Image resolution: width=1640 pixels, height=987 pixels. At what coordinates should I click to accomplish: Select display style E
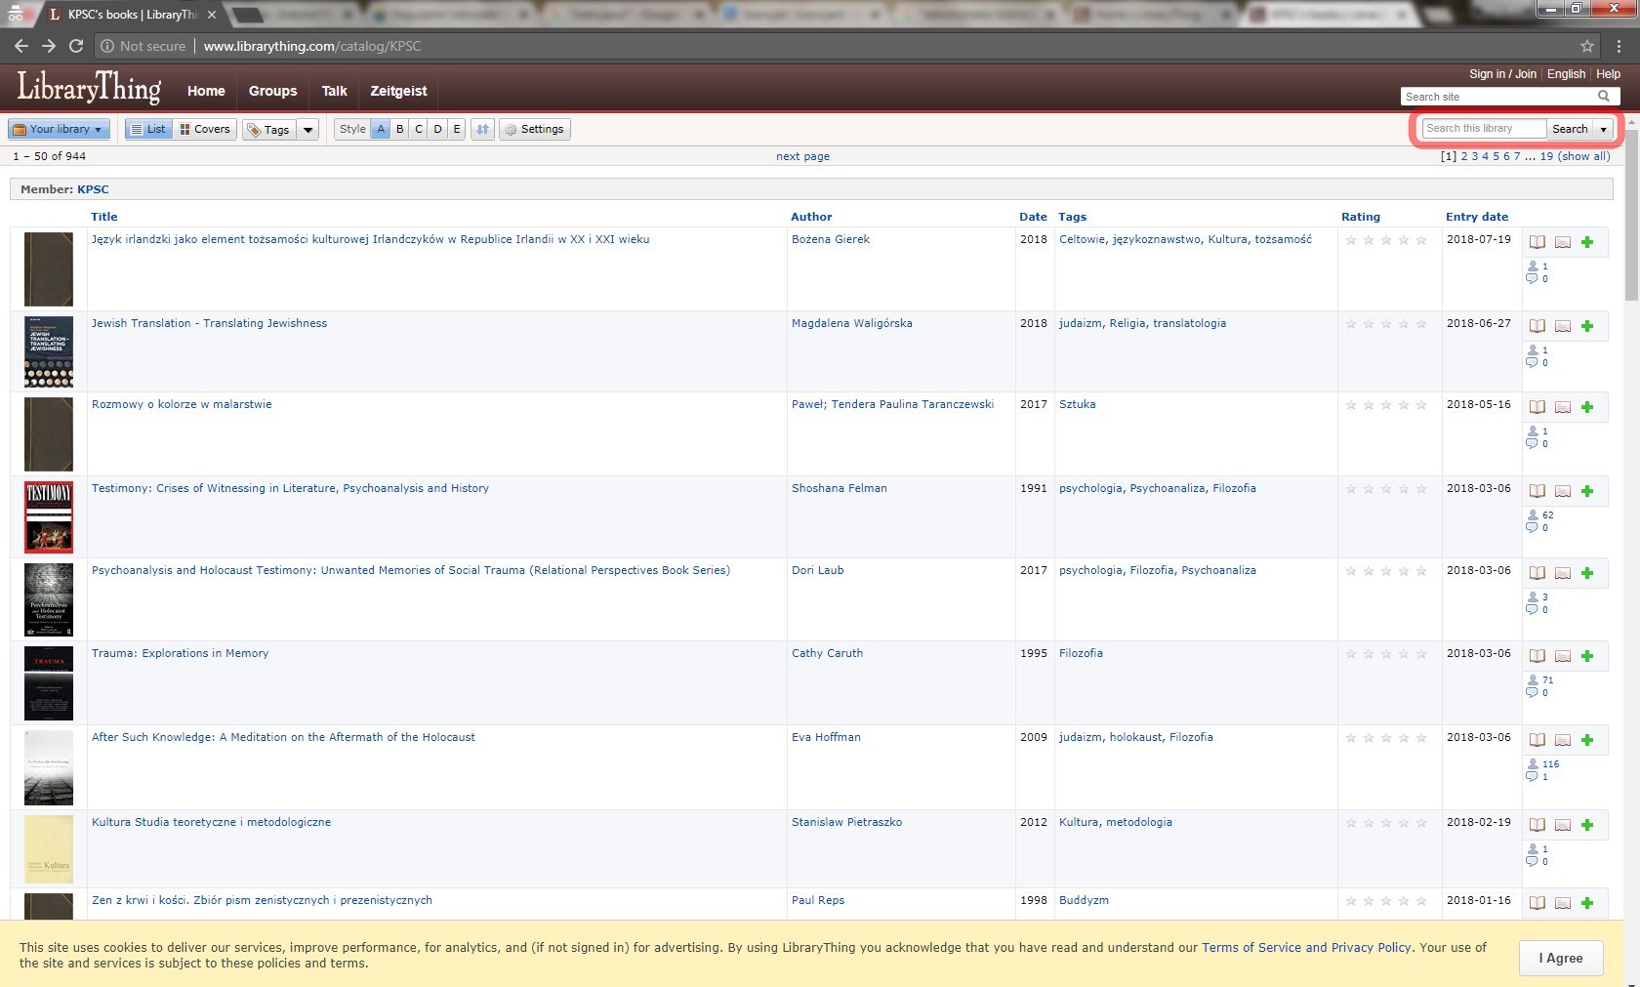tap(456, 129)
